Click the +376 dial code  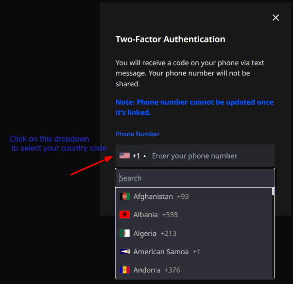172,270
